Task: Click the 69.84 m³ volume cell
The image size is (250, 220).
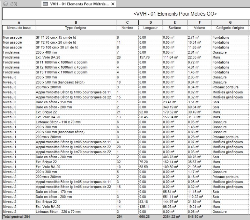Action: [x=200, y=107]
